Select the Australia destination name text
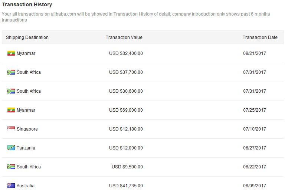Image resolution: width=288 pixels, height=194 pixels. (26, 186)
